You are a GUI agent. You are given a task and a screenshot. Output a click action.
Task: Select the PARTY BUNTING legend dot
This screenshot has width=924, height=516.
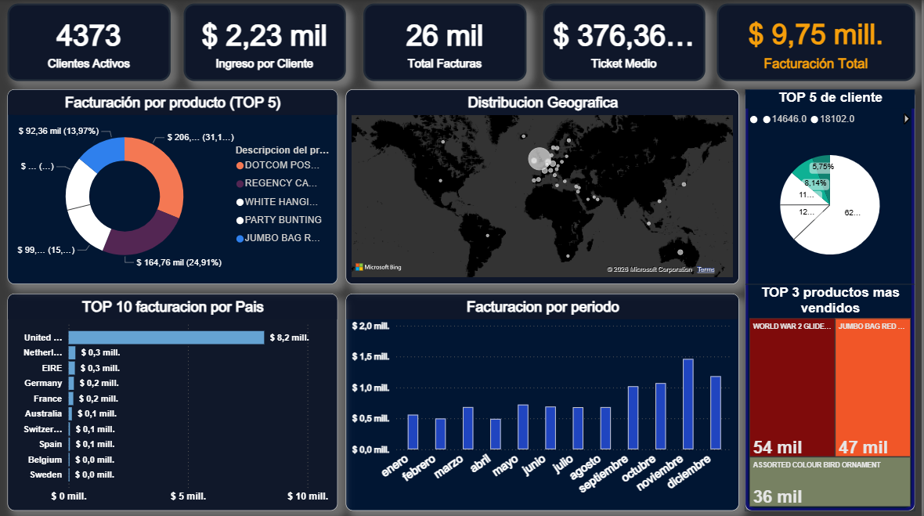click(x=240, y=220)
